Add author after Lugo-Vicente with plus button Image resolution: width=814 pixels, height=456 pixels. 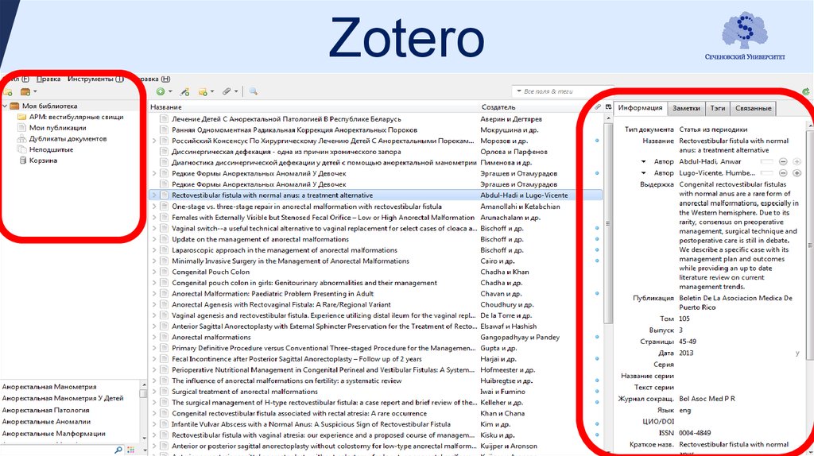point(797,172)
